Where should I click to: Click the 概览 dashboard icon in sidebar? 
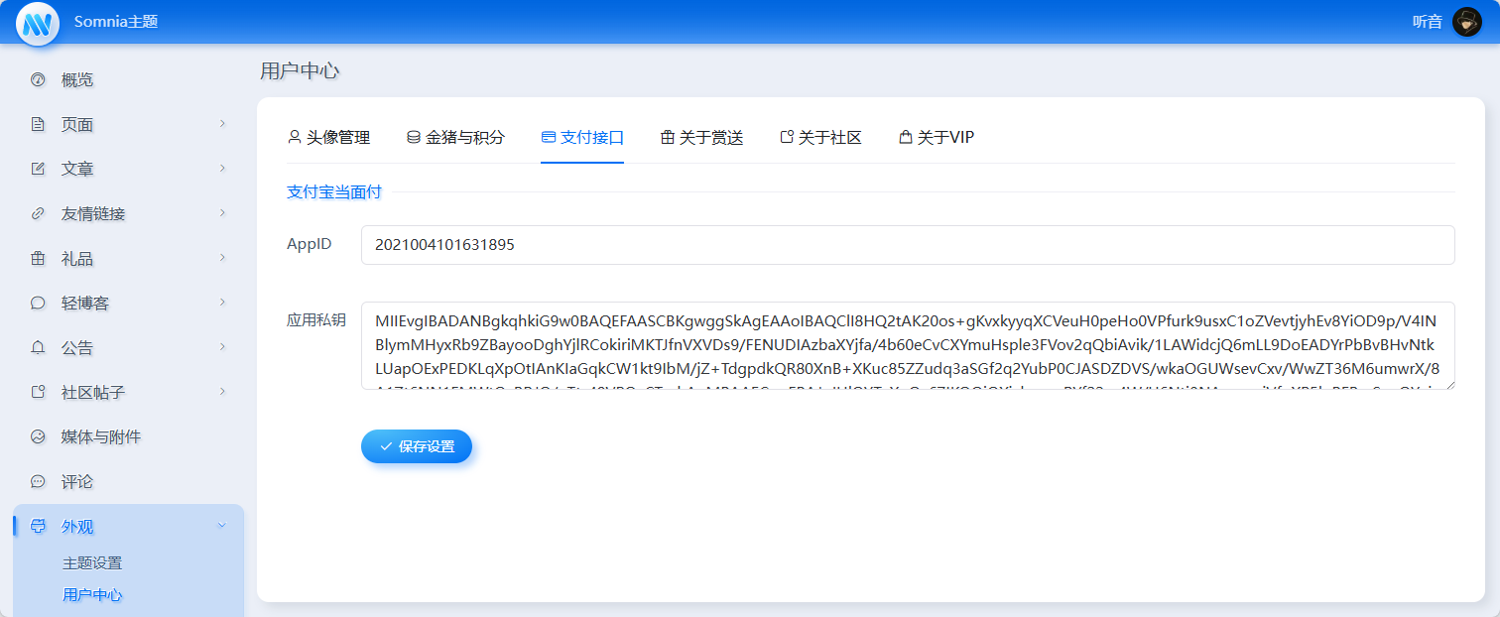(38, 79)
